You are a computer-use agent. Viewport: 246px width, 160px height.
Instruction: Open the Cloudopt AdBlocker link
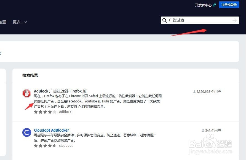(52, 130)
